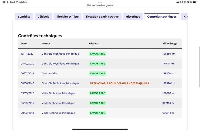Open the Titulaire et Titre tab
Viewport: 200px width, 131px height.
pyautogui.click(x=67, y=17)
